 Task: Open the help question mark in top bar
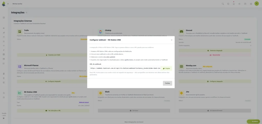point(245,4)
